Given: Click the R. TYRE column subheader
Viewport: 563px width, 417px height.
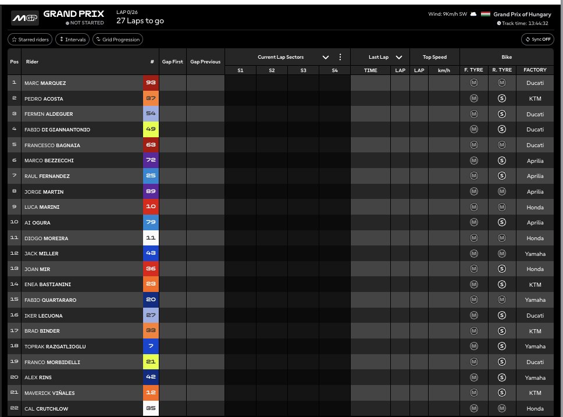Looking at the screenshot, I should tap(502, 70).
